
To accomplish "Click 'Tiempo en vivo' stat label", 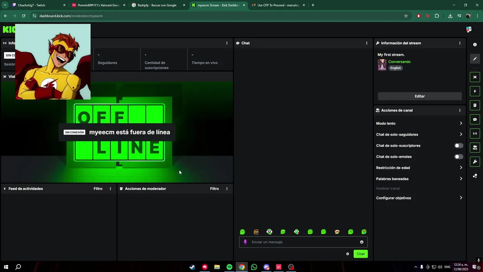I will coord(205,63).
